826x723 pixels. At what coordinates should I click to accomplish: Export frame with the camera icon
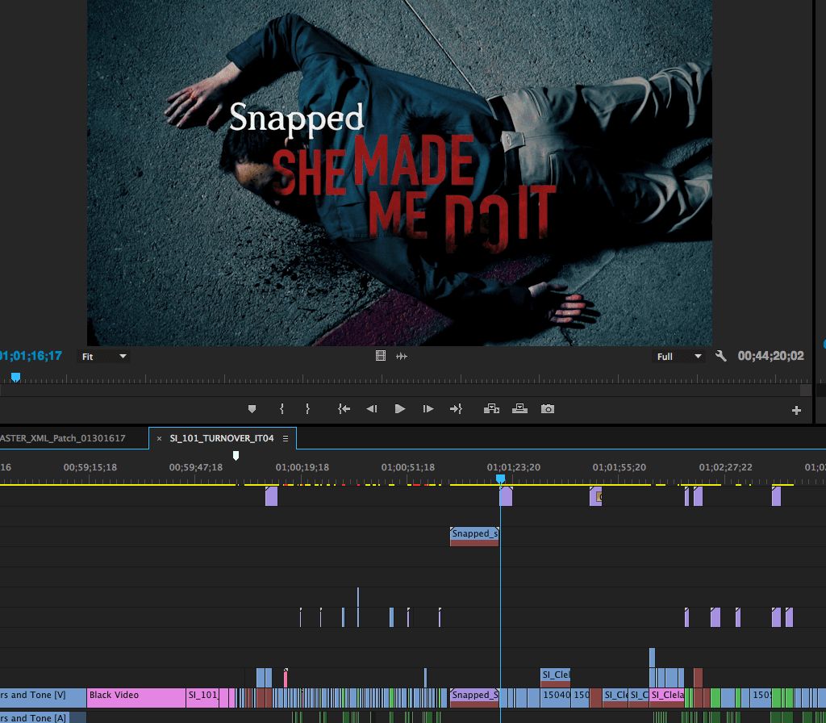click(x=548, y=409)
